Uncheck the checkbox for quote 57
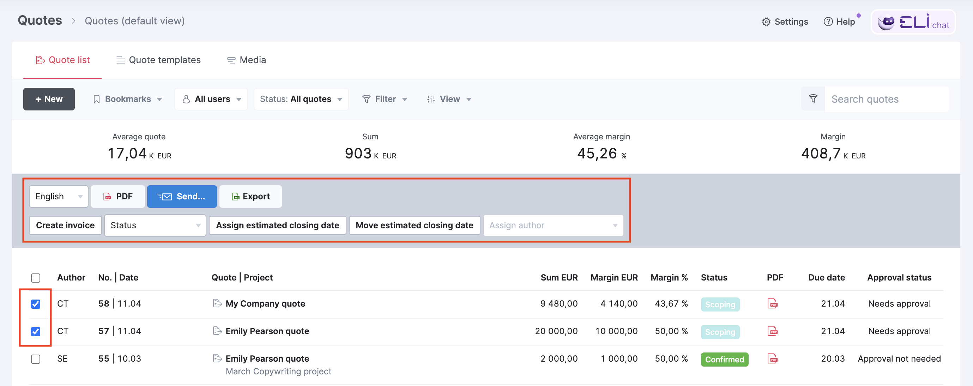 click(36, 332)
